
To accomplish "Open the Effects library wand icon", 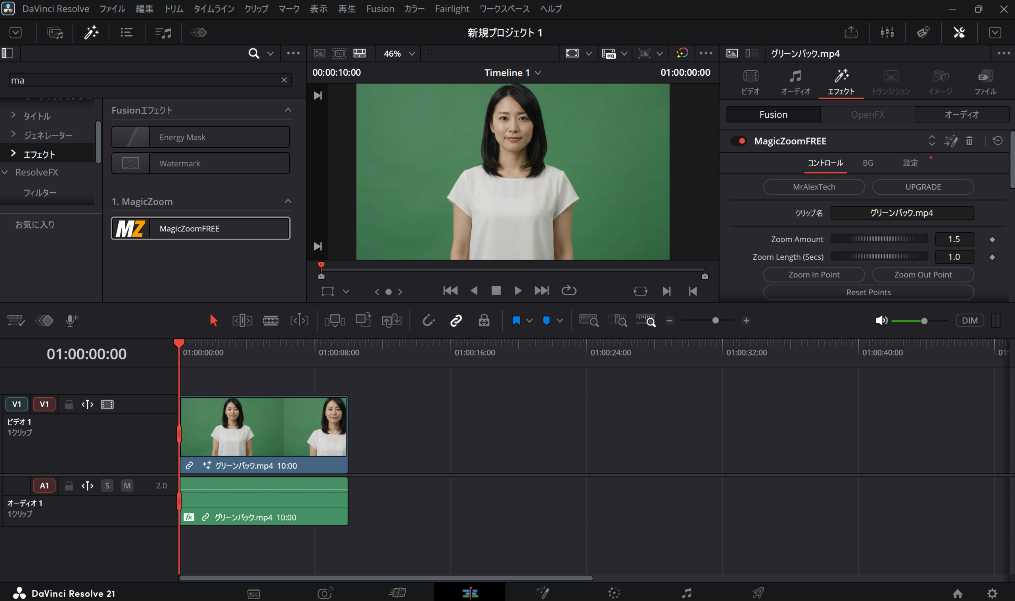I will coord(91,33).
